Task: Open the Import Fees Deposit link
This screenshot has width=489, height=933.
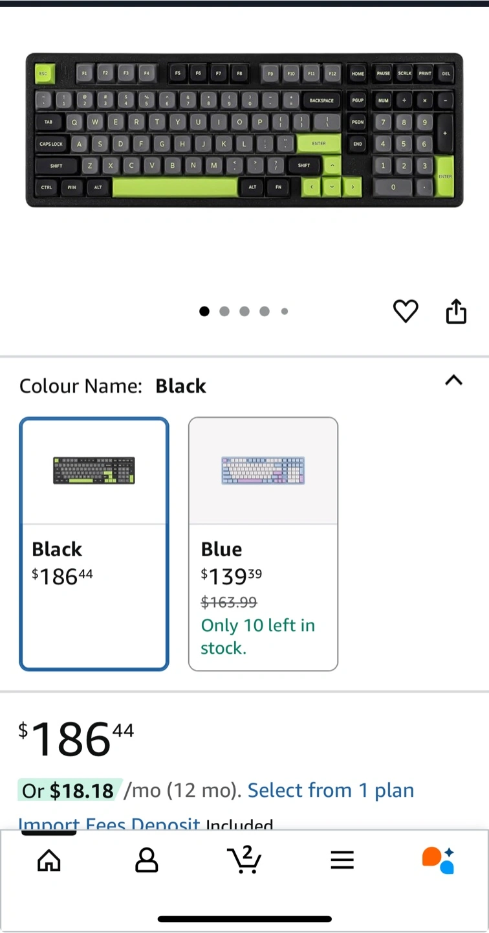Action: tap(109, 824)
